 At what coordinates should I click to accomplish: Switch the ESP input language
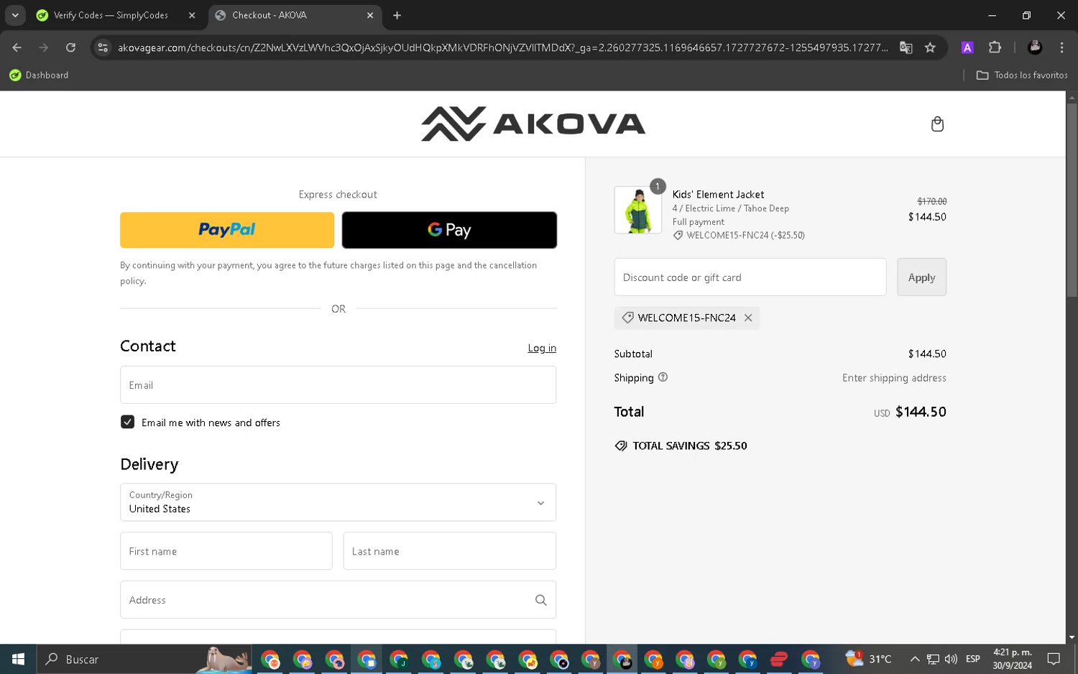[x=973, y=659]
